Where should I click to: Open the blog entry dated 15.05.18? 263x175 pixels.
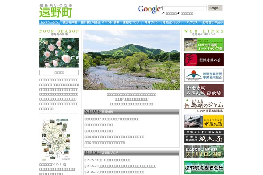[x=114, y=172]
